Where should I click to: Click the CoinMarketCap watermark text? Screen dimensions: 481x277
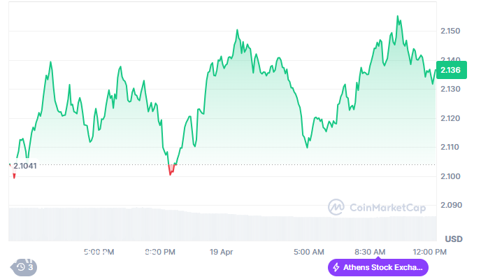pos(388,208)
